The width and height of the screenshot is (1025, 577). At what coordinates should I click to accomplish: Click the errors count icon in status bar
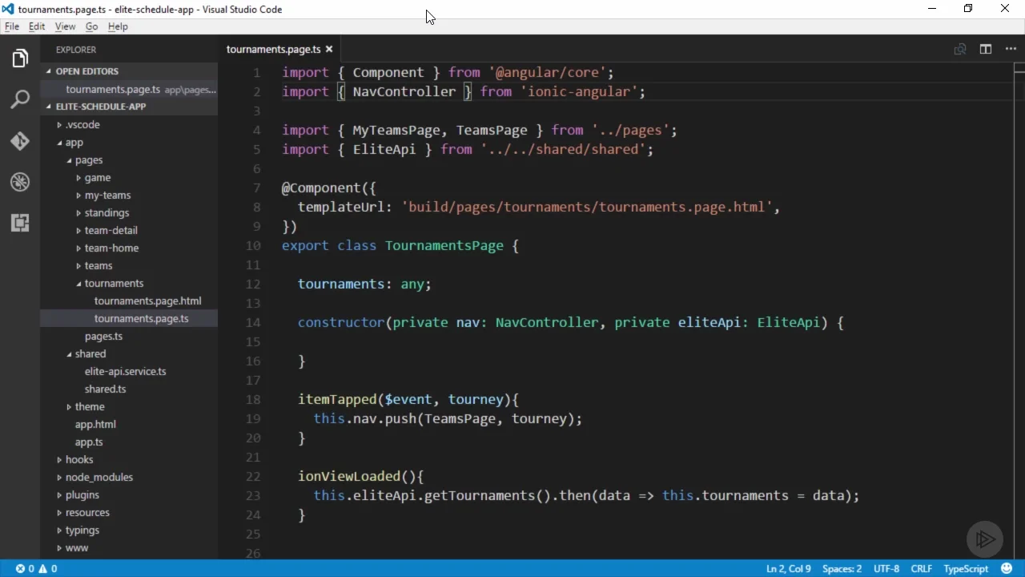[x=20, y=568]
